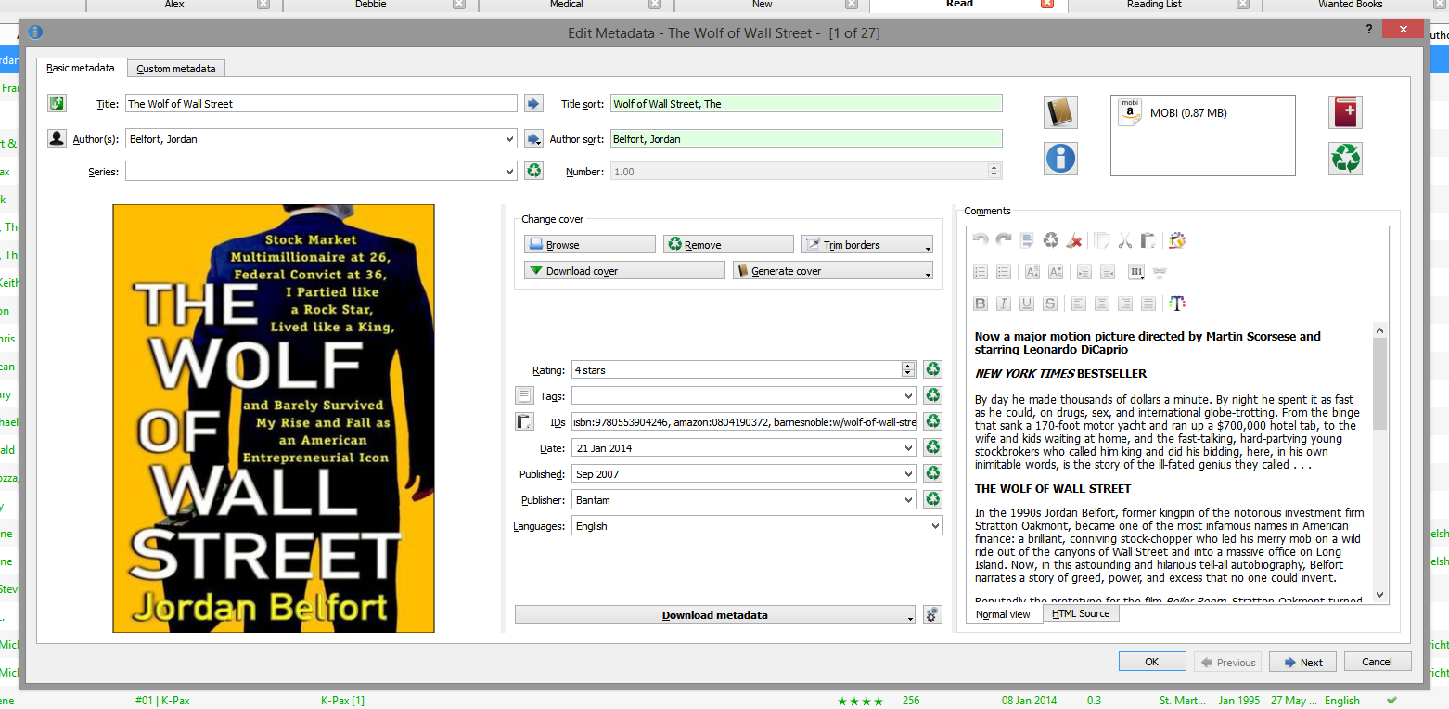This screenshot has width=1449, height=709.
Task: Align comments text to the left
Action: pos(1078,303)
